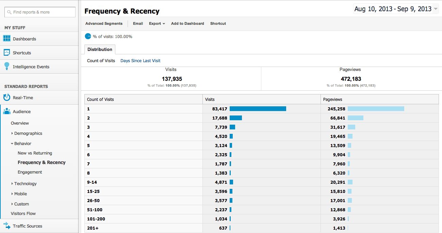Click the Dashboards grid icon
Screen dimensions: 442x233
pos(7,38)
